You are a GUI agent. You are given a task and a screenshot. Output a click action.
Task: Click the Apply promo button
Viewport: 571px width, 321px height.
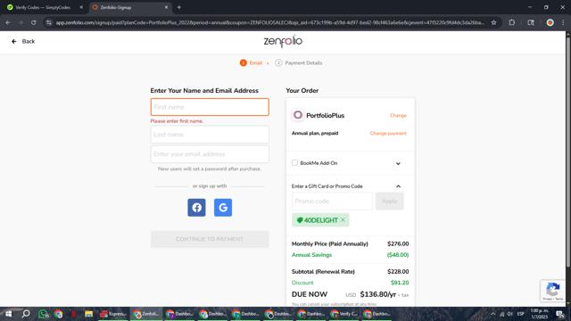click(x=389, y=202)
